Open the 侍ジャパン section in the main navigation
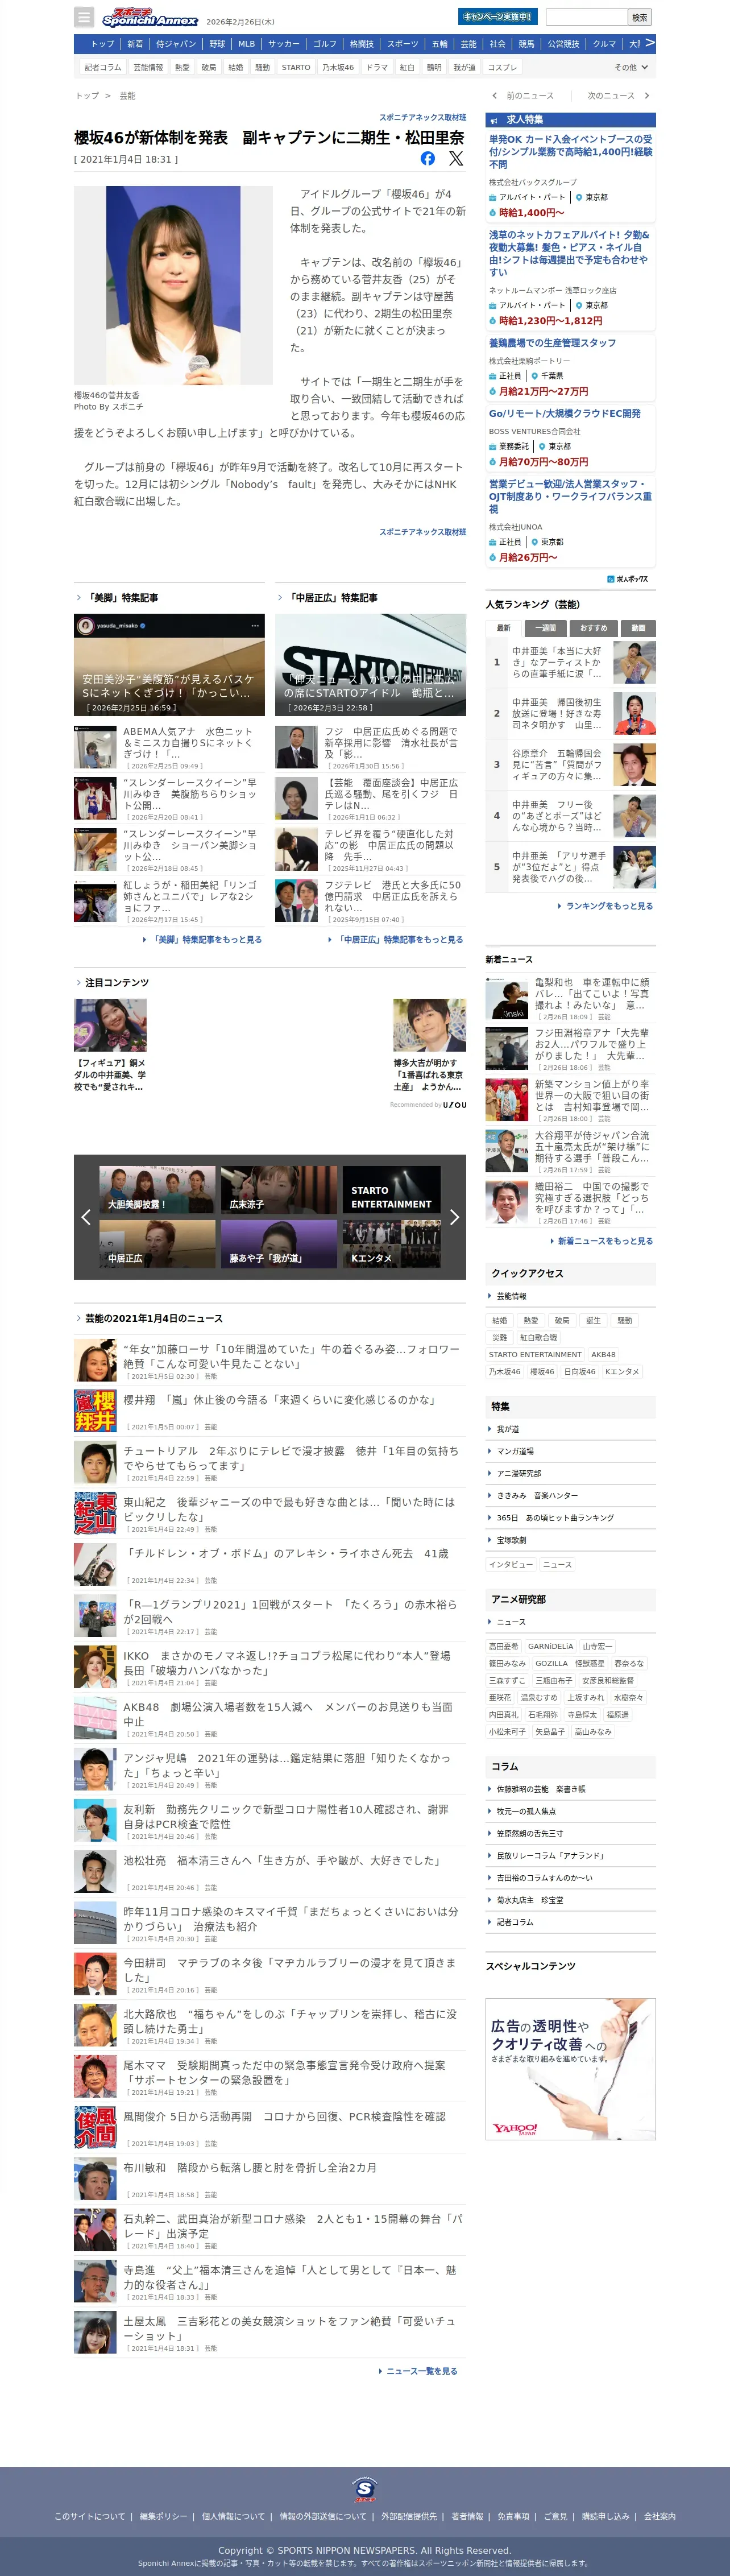730x2576 pixels. 176,44
